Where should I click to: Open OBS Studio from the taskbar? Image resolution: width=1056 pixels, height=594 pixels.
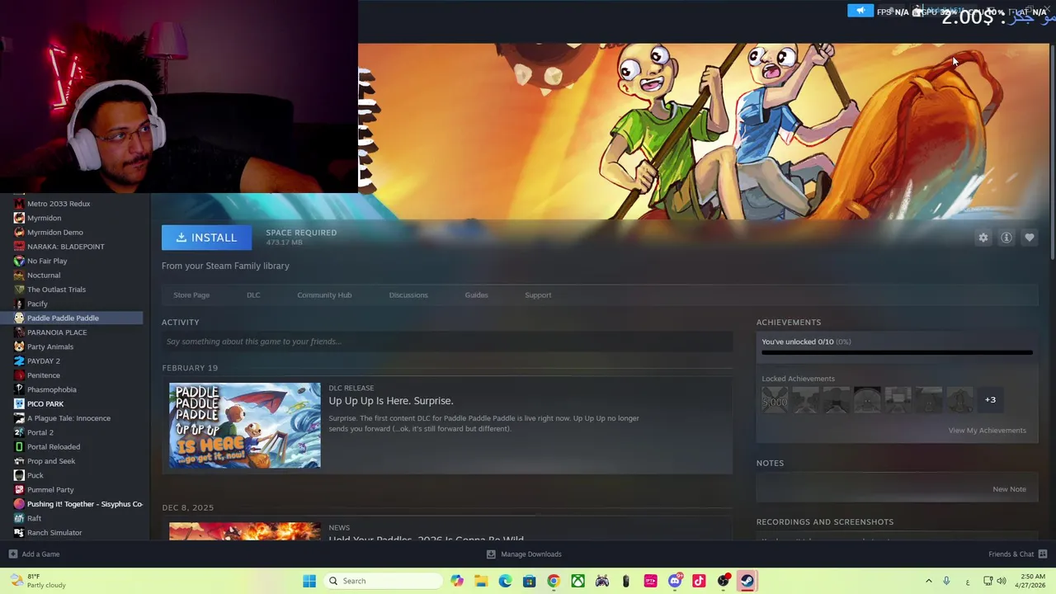(x=724, y=581)
